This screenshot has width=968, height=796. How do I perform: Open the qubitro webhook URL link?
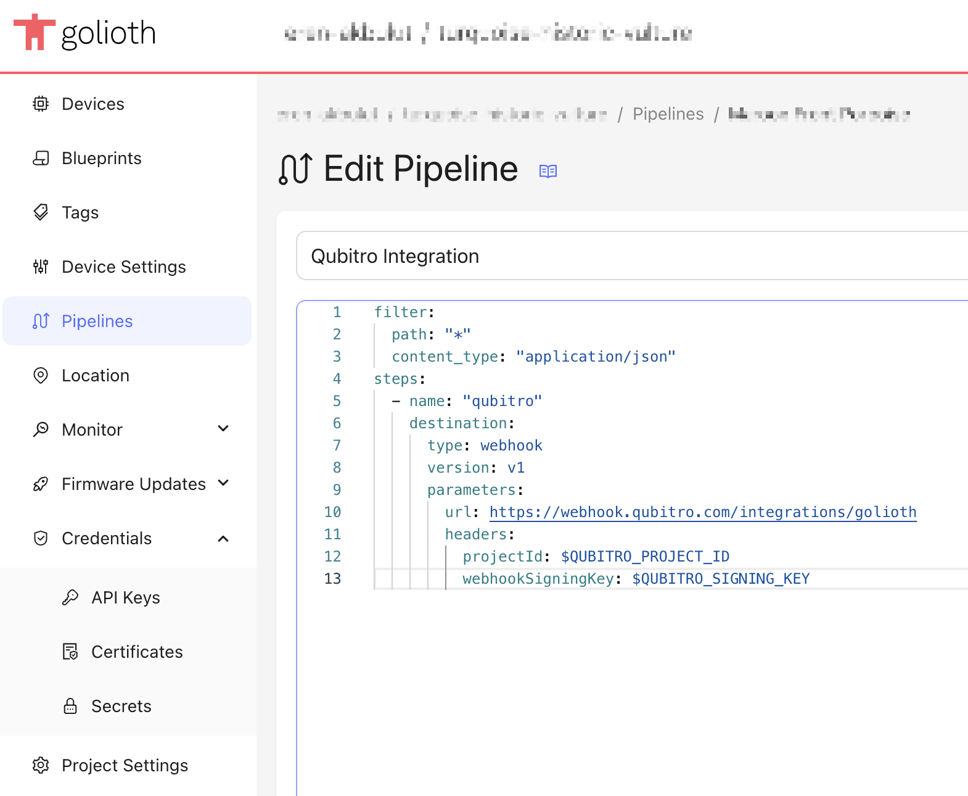pos(703,512)
